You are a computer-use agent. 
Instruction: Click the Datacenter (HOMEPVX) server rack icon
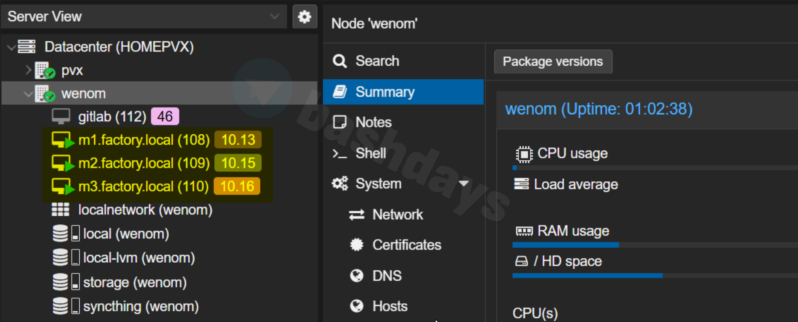pyautogui.click(x=27, y=46)
